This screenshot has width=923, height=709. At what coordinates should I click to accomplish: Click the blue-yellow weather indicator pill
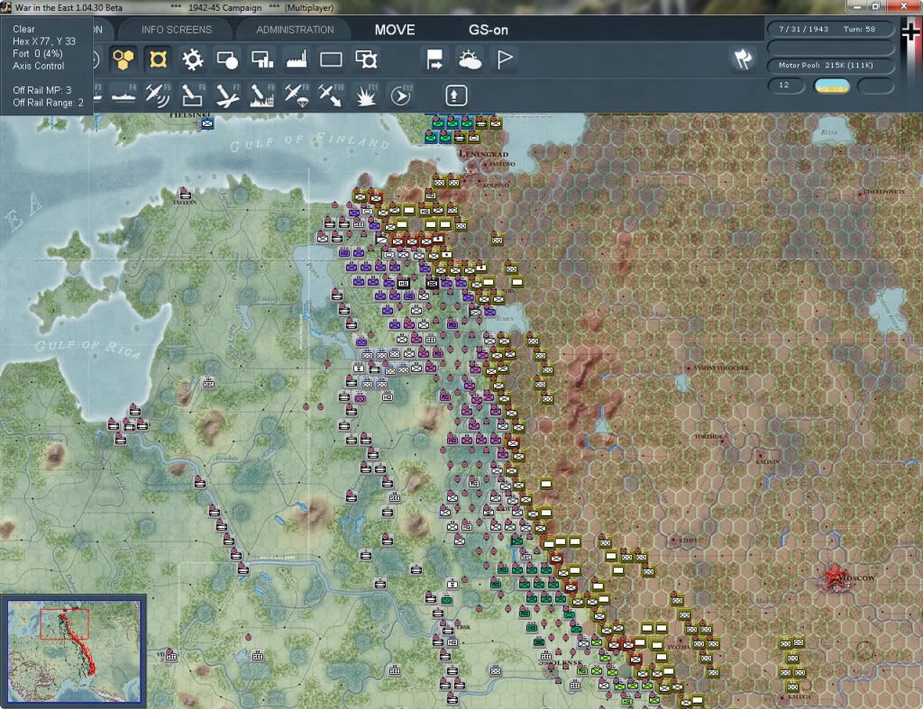coord(832,86)
